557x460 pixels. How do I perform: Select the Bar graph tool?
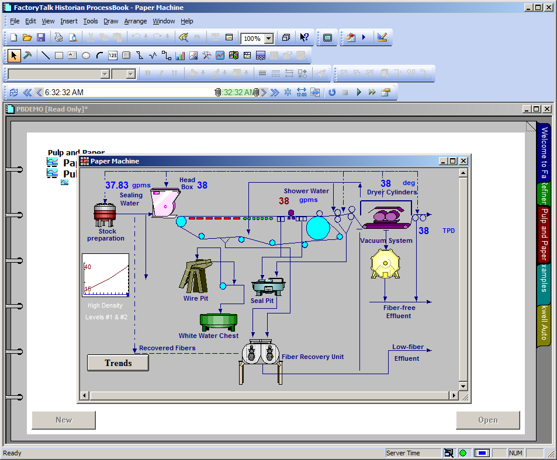[x=180, y=55]
